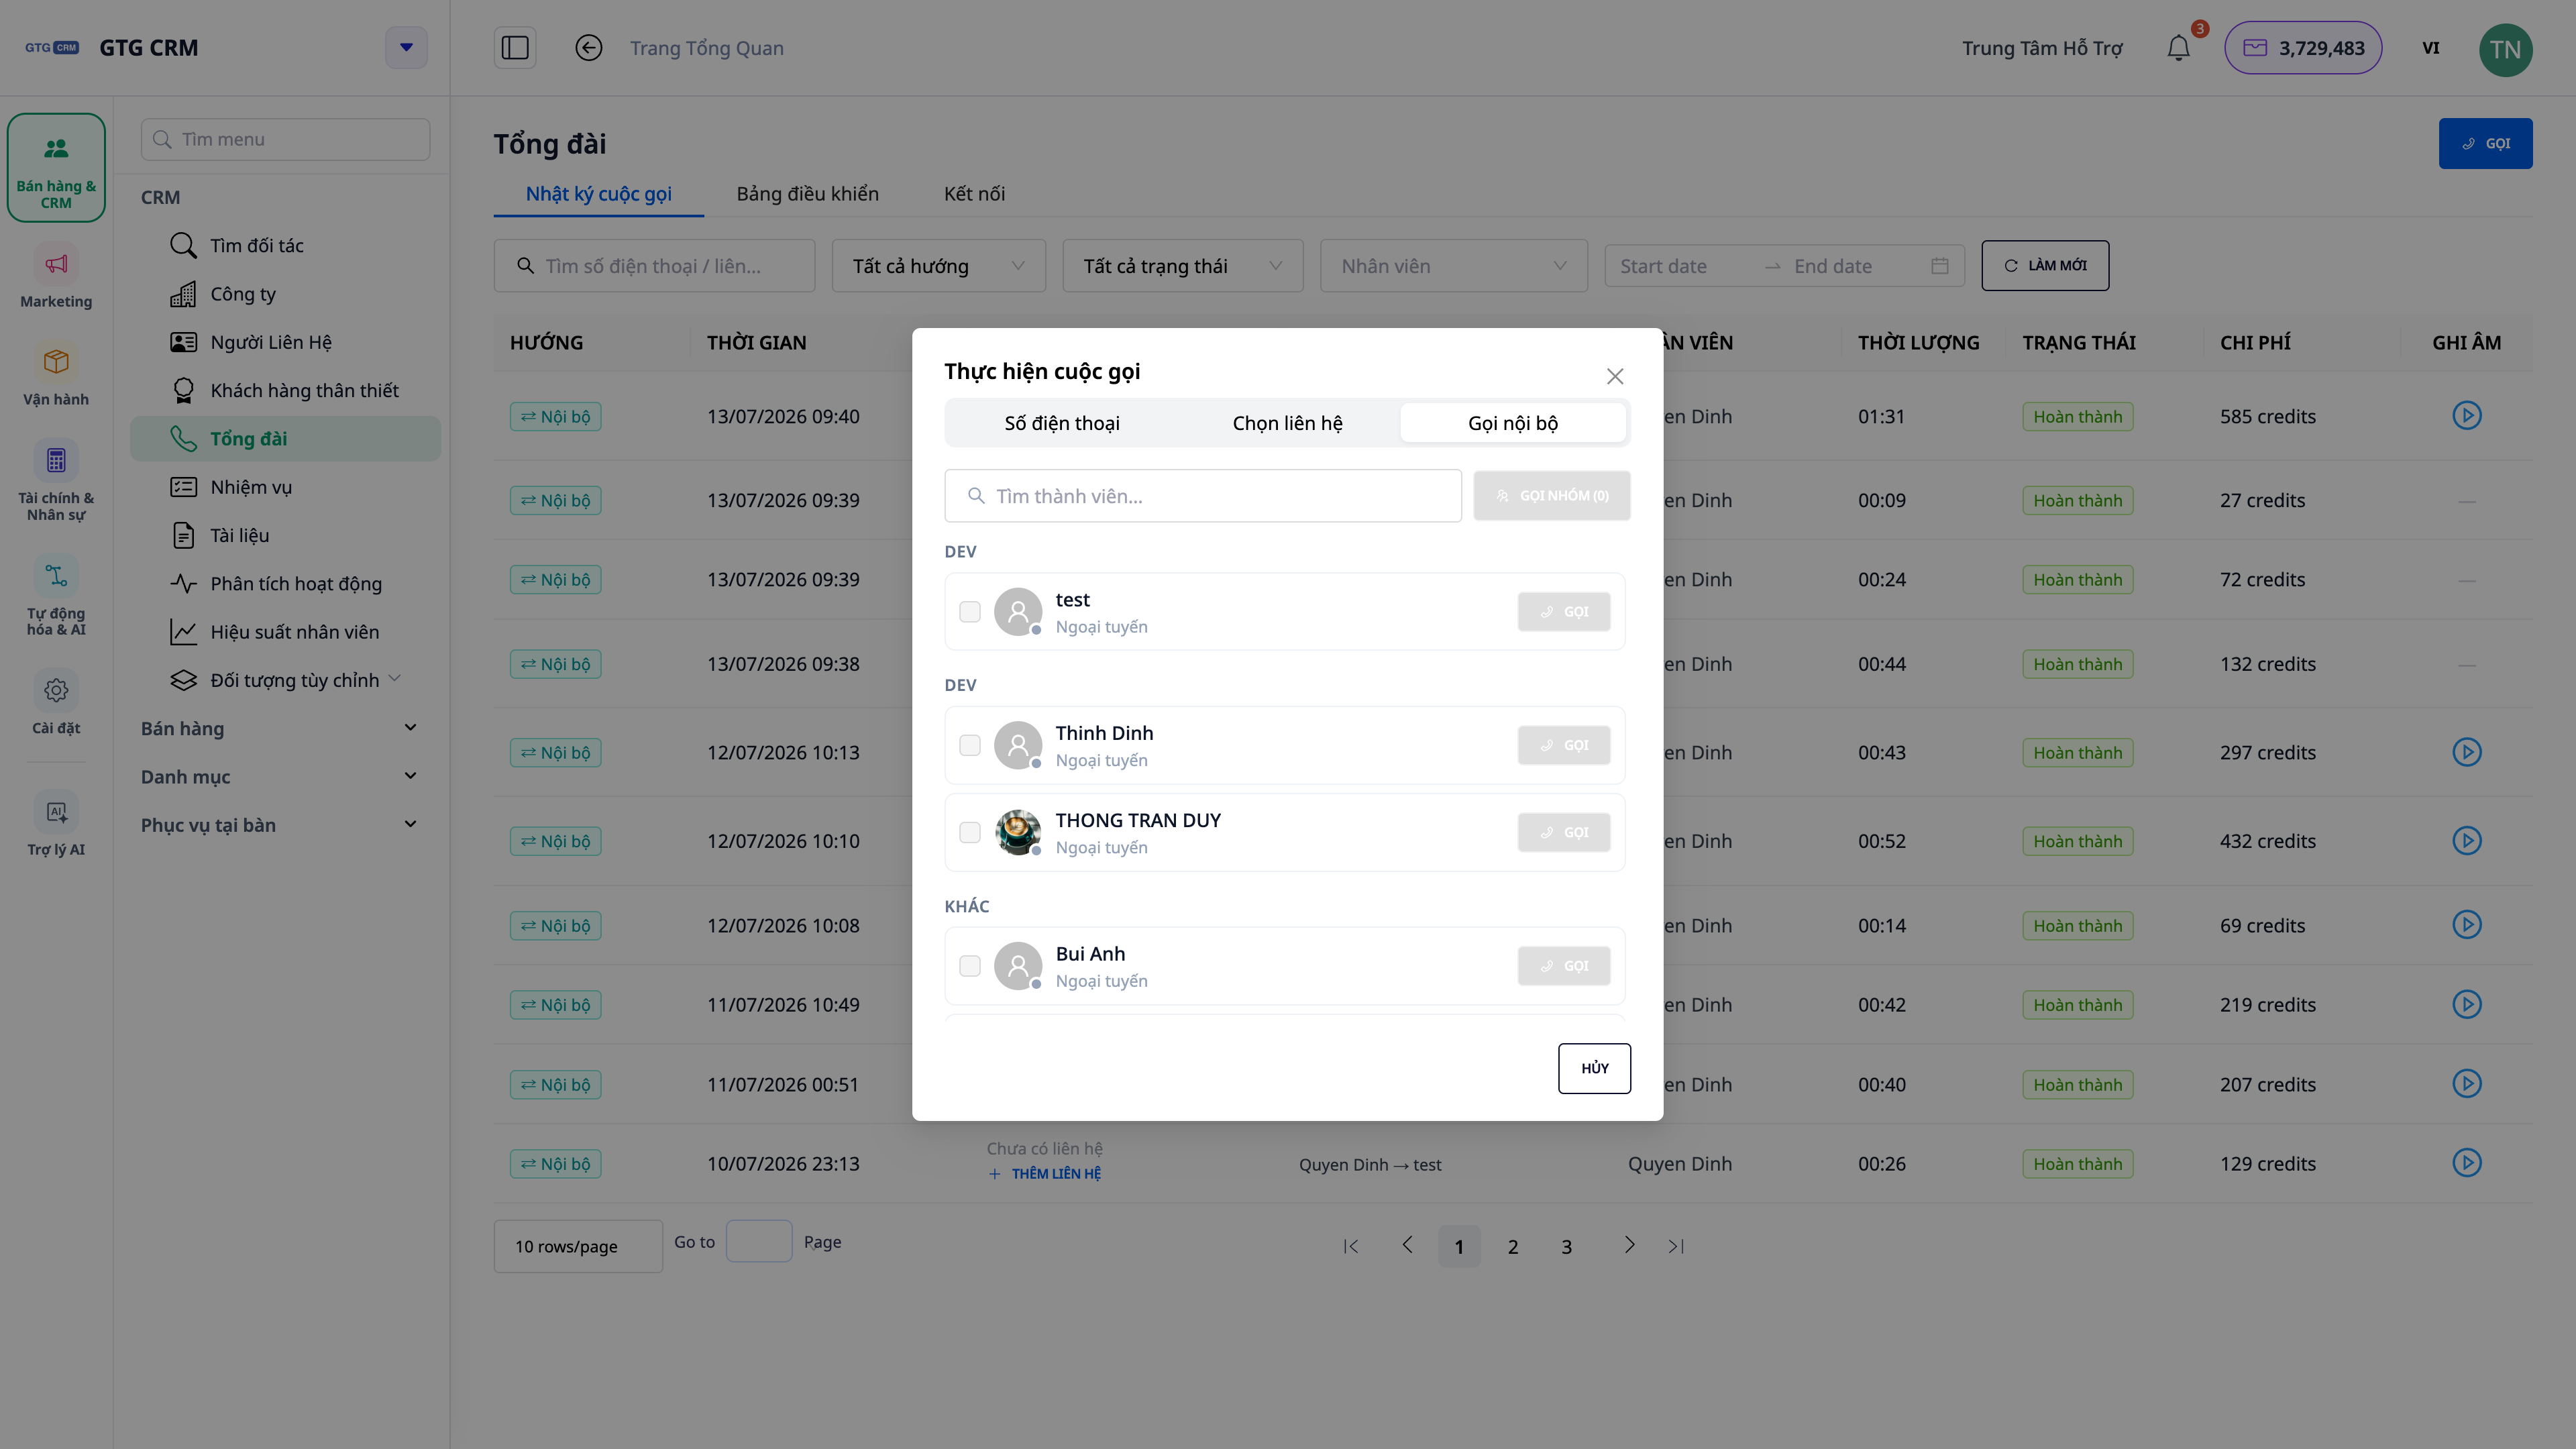
Task: Click the back arrow icon
Action: click(589, 48)
